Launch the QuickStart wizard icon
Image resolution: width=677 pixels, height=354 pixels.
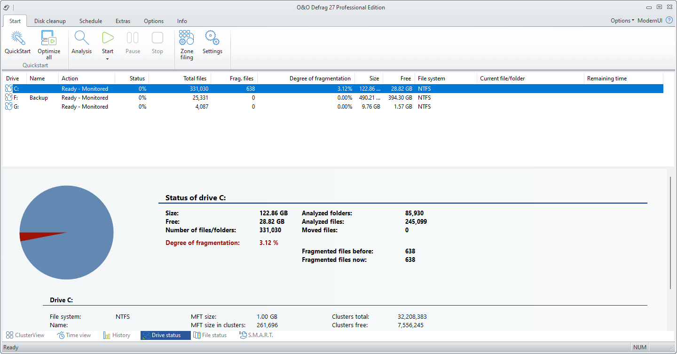[18, 38]
